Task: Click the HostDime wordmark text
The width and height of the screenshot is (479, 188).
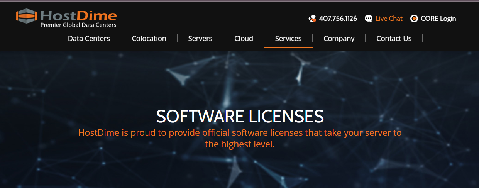Action: pos(78,15)
